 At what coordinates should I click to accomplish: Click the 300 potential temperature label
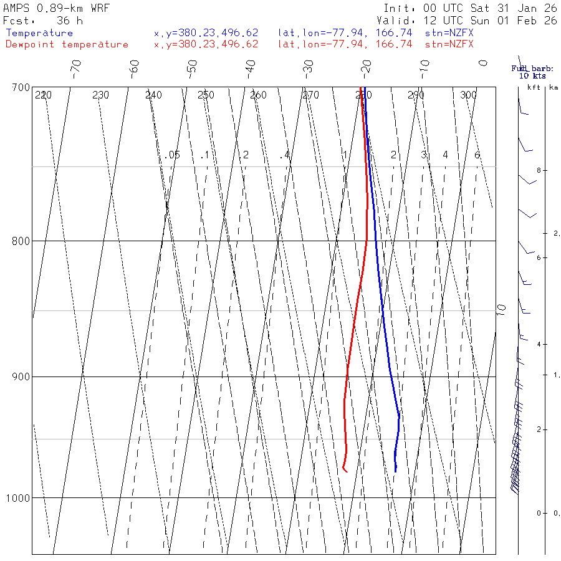click(468, 95)
